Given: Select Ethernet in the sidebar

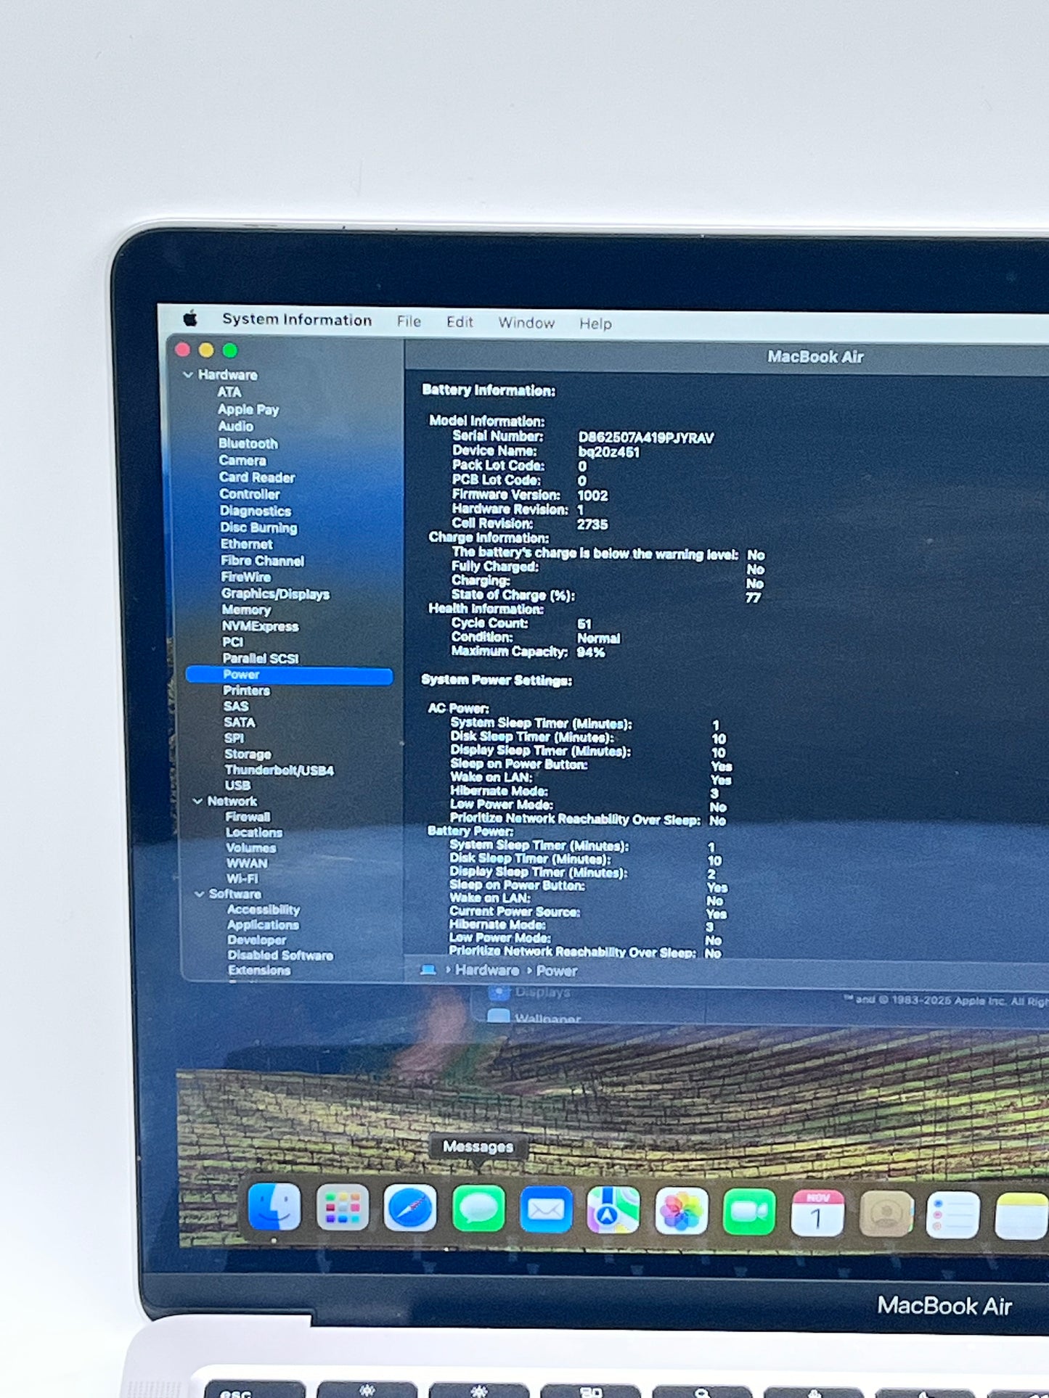Looking at the screenshot, I should (247, 543).
